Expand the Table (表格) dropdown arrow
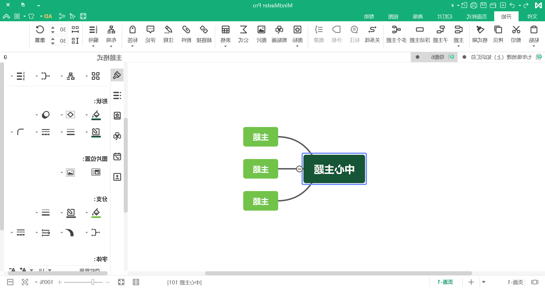 [225, 46]
